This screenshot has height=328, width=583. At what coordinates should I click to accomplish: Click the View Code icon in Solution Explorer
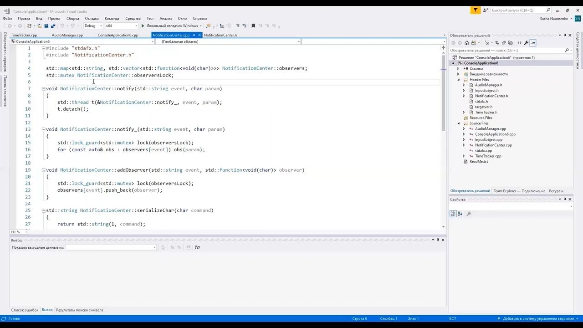[x=519, y=43]
